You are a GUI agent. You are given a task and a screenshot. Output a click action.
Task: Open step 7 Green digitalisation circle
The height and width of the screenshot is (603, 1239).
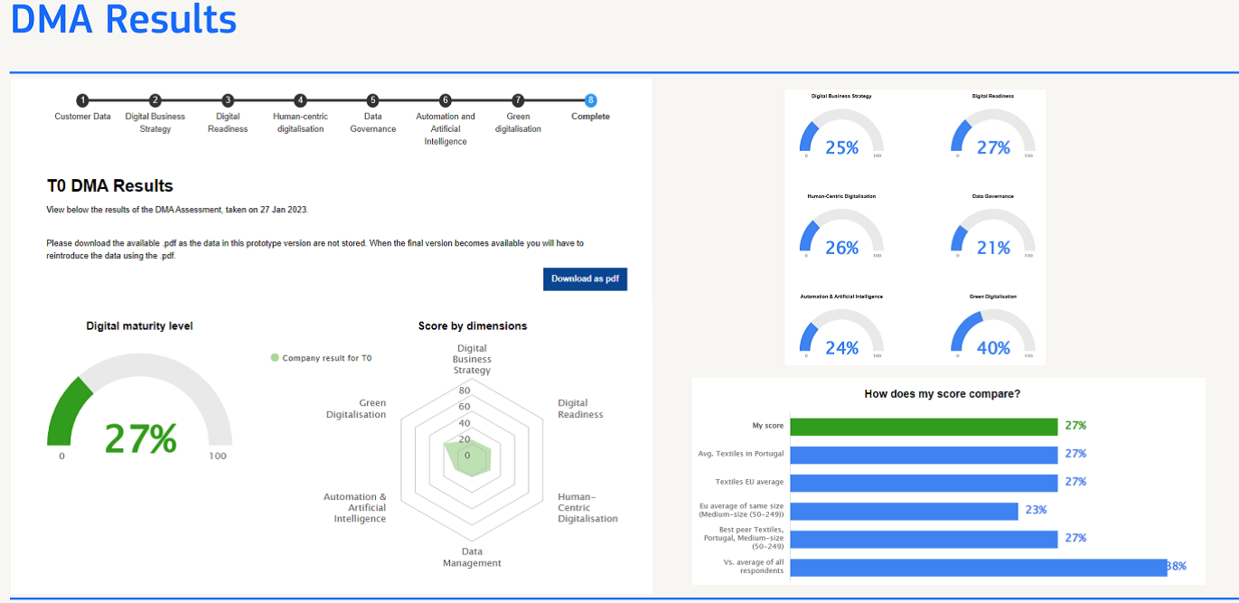point(518,100)
